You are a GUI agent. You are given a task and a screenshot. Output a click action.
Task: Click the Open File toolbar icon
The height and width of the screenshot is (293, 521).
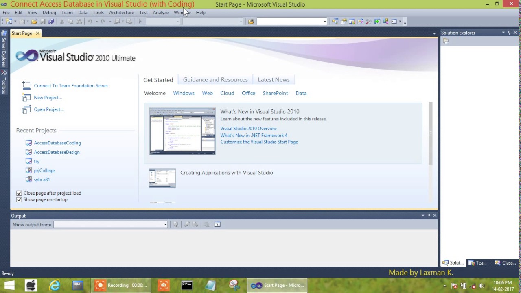click(x=34, y=22)
